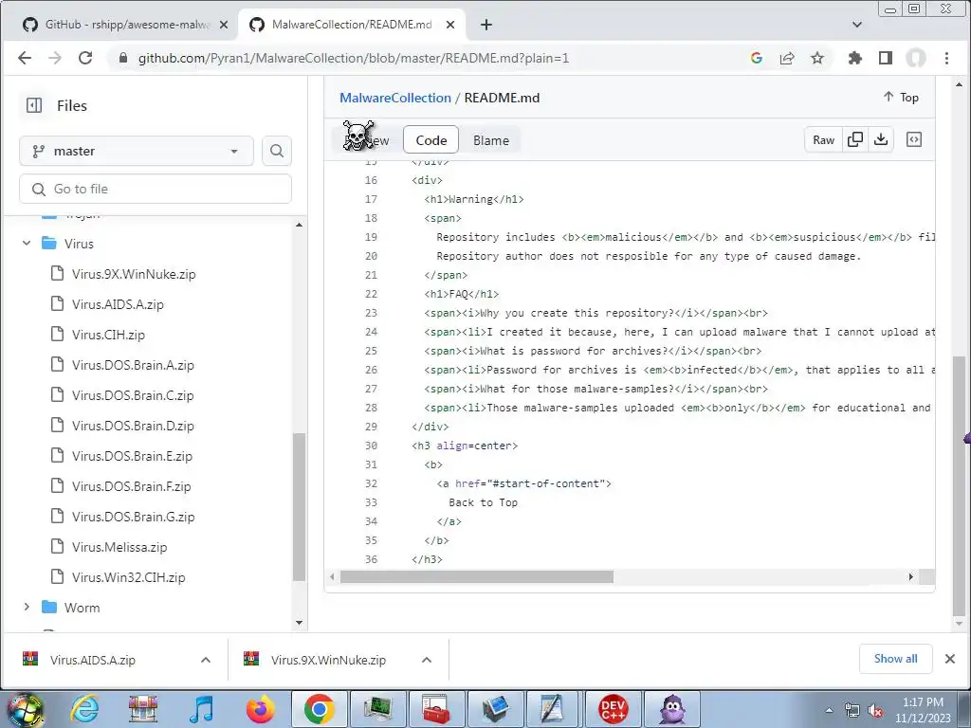Open the Virus.AIDS.A.zip download options chevron

click(x=206, y=660)
